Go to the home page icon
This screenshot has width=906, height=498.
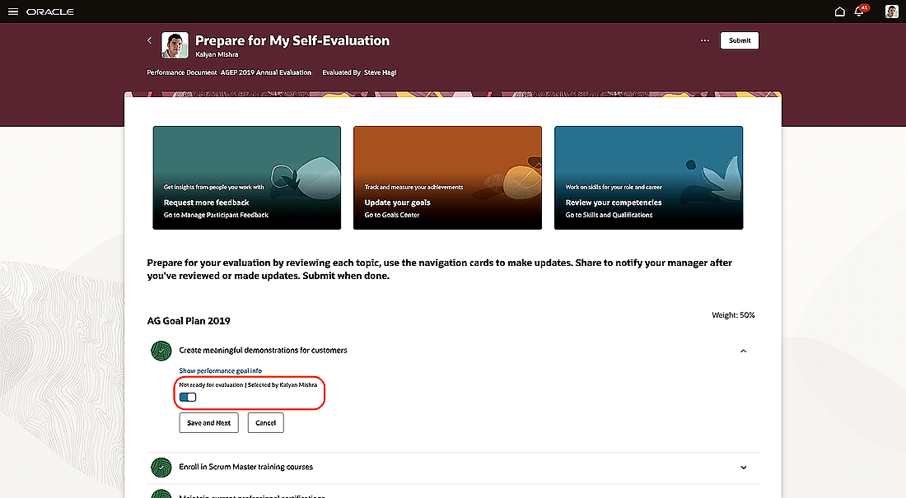coord(839,12)
